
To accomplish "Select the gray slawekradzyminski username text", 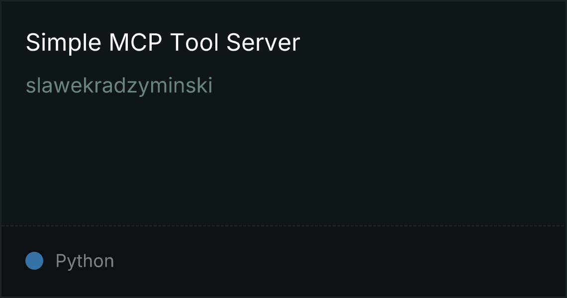I will tap(119, 85).
